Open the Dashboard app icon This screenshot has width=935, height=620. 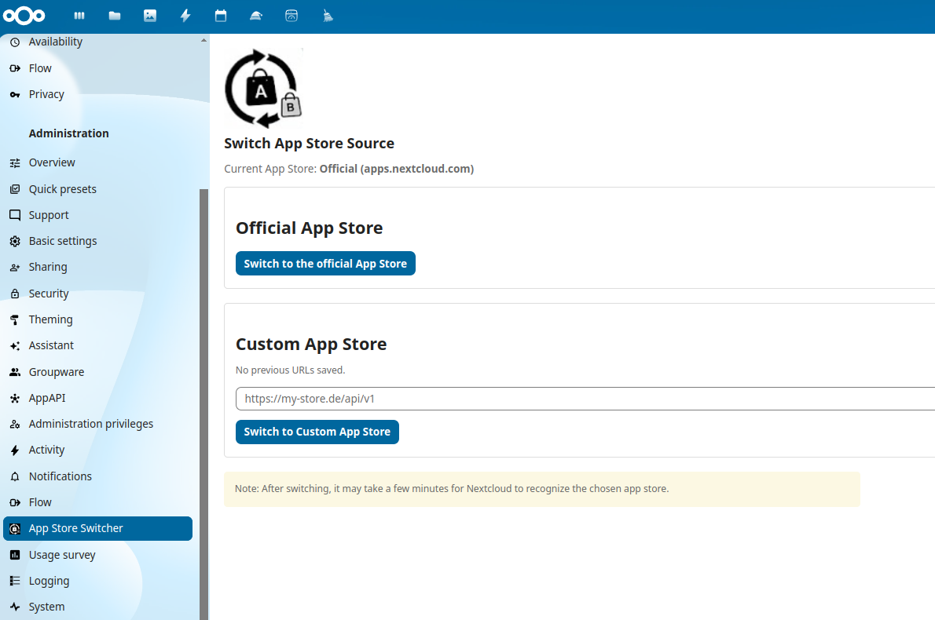79,16
